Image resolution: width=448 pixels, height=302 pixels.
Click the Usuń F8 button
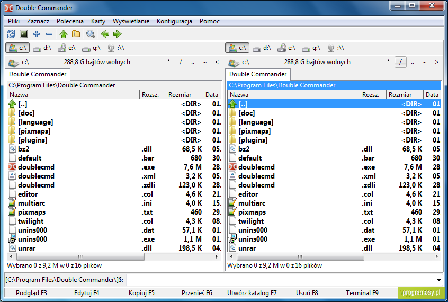point(307,293)
